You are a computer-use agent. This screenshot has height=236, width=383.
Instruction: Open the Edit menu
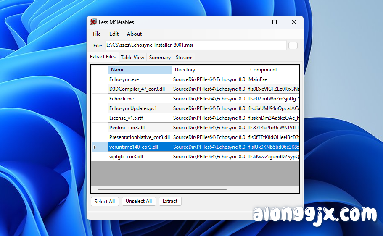[x=114, y=34]
